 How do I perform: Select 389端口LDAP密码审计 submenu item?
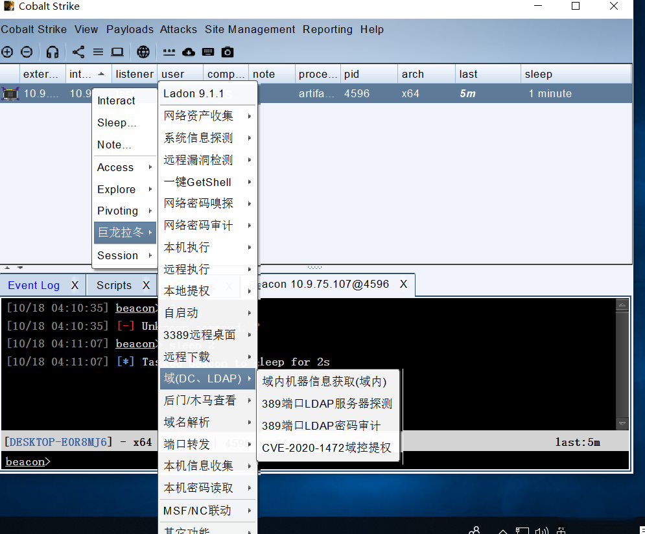(328, 426)
